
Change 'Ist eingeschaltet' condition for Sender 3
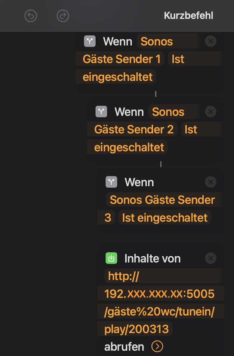[164, 218]
